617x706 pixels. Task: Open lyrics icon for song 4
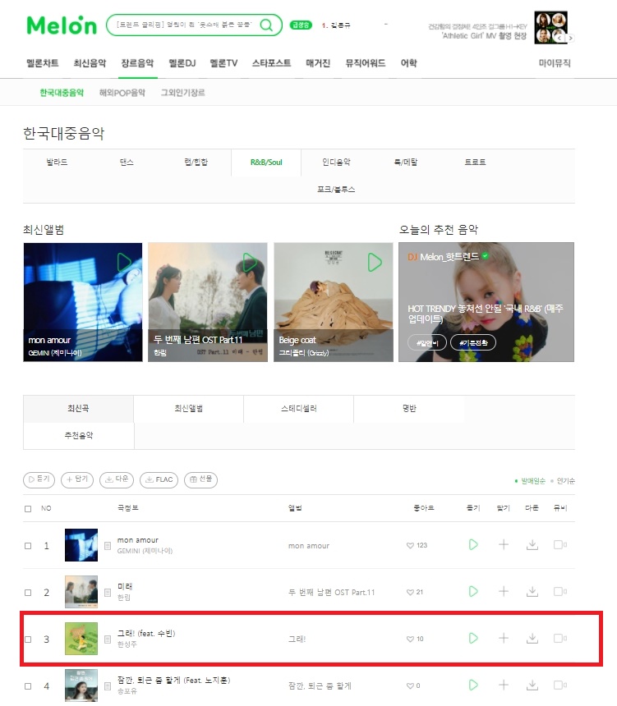tap(108, 686)
